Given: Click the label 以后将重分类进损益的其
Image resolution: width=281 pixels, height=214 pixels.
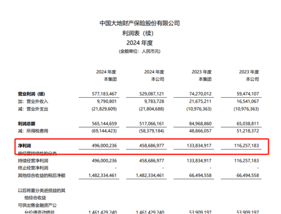Looking at the screenshot, I should click(41, 190).
